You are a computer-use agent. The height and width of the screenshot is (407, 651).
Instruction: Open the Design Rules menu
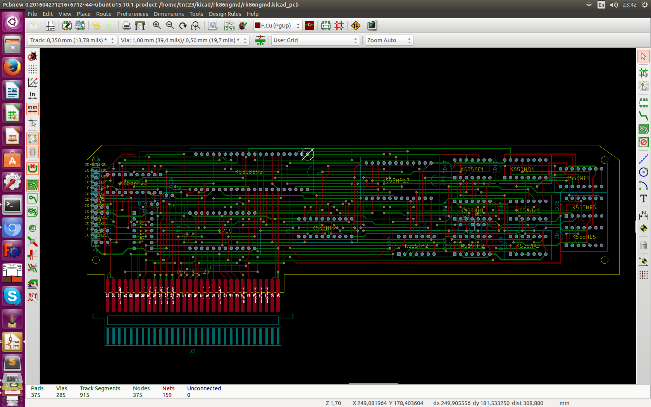click(x=225, y=14)
